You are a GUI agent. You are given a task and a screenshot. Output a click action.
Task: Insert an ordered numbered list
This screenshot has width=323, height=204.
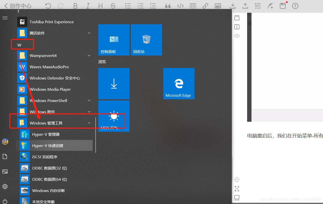(x=141, y=6)
